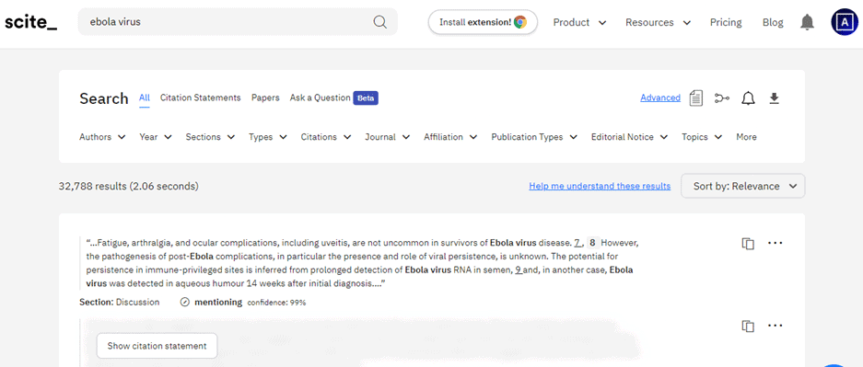Expand the Editorial Notice filter

[630, 137]
